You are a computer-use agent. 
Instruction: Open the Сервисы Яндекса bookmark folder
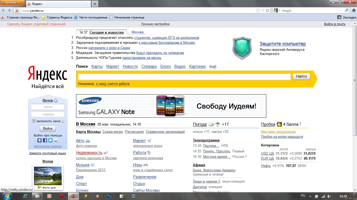(x=57, y=17)
